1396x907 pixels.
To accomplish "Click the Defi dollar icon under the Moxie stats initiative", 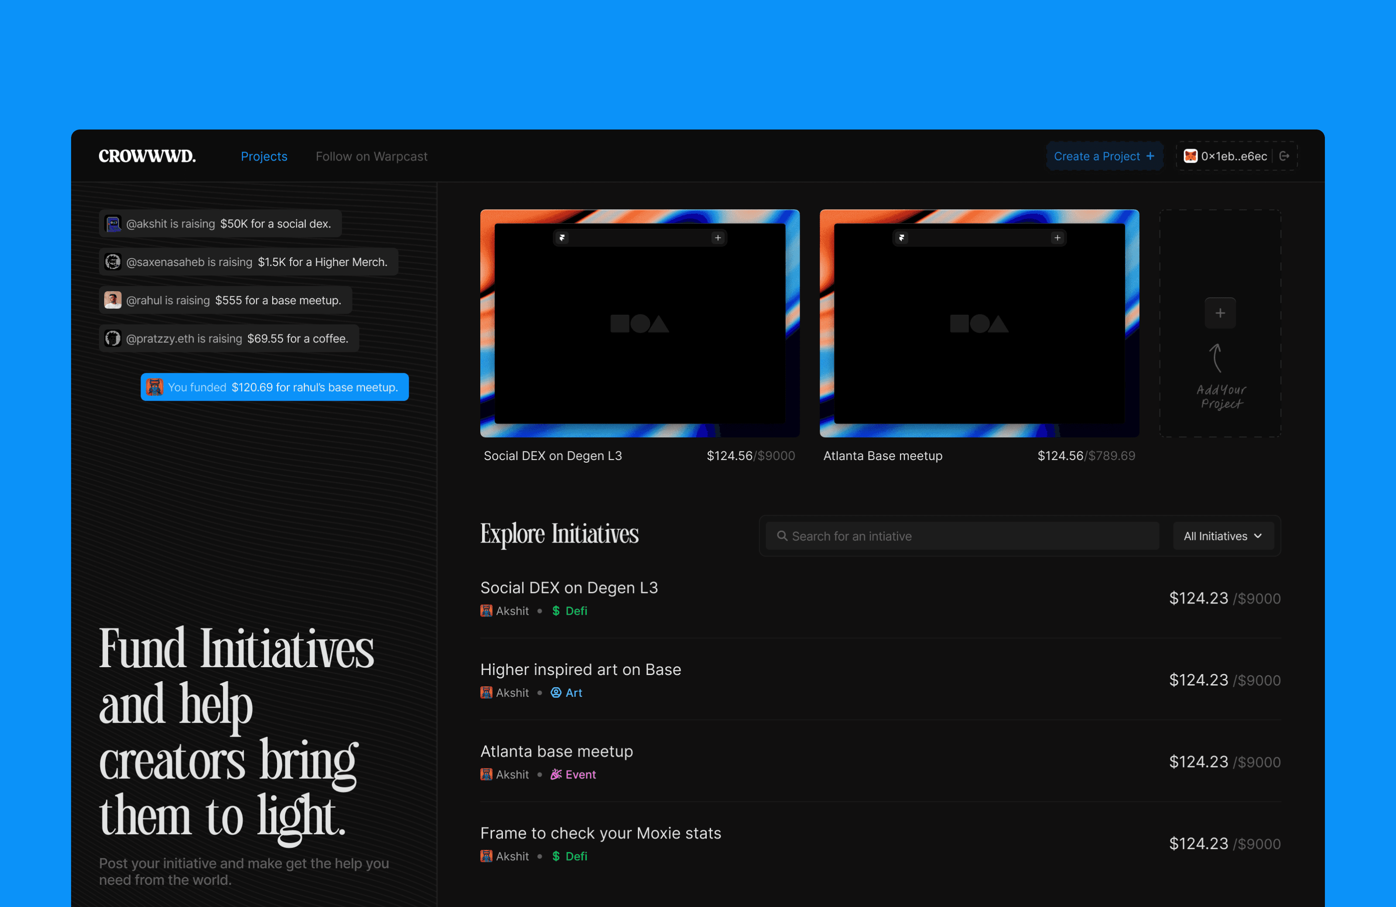I will click(x=556, y=856).
